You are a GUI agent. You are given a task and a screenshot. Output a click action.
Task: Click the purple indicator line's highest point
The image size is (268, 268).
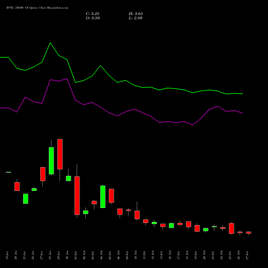(67, 79)
